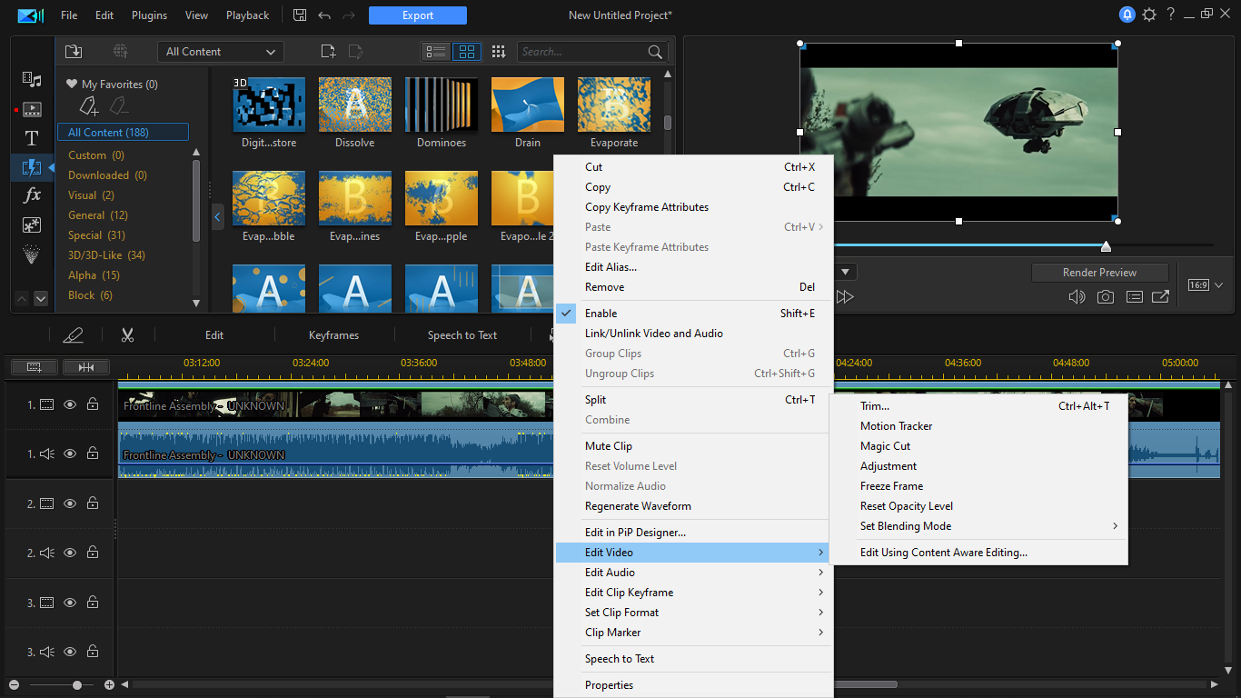Open the settings gear icon
The image size is (1241, 698).
[x=1149, y=15]
